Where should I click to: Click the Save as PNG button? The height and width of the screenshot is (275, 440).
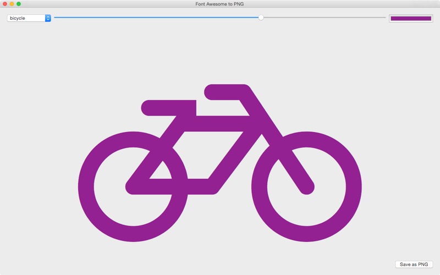point(414,265)
